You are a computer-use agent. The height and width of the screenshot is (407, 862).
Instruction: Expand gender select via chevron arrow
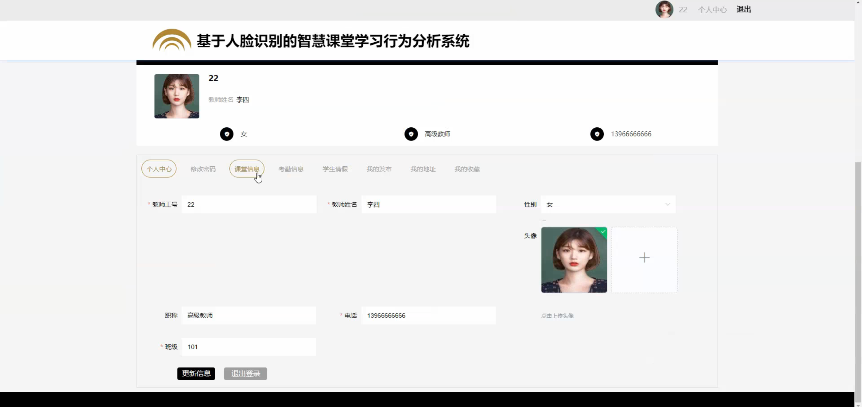point(667,204)
